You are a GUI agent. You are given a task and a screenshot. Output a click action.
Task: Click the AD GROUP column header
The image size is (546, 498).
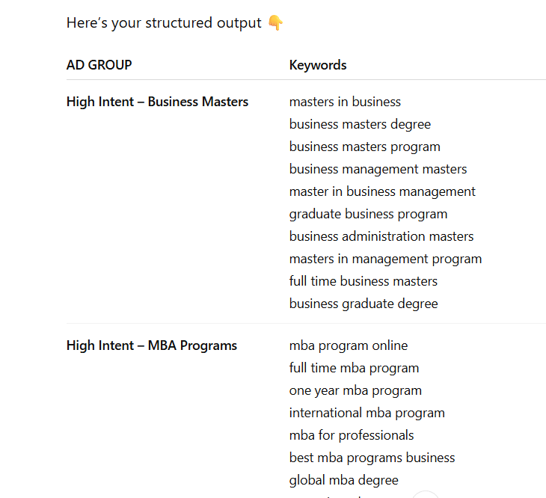point(99,65)
